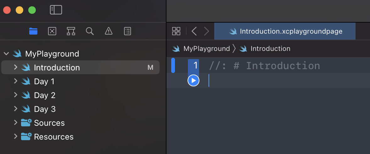Open the Report navigator
370x154 pixels.
128,31
